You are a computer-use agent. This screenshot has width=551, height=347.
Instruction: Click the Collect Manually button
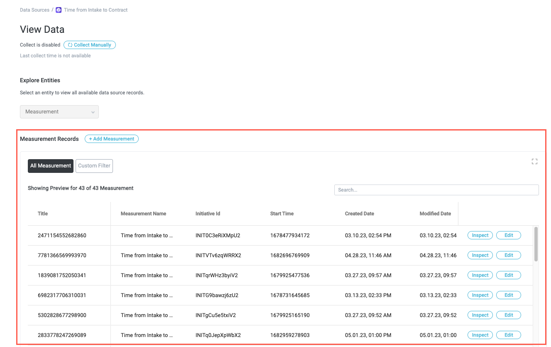click(90, 45)
